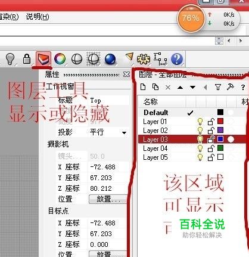The height and width of the screenshot is (257, 249).
Task: Move layer down with down triangle
Action: (192, 88)
